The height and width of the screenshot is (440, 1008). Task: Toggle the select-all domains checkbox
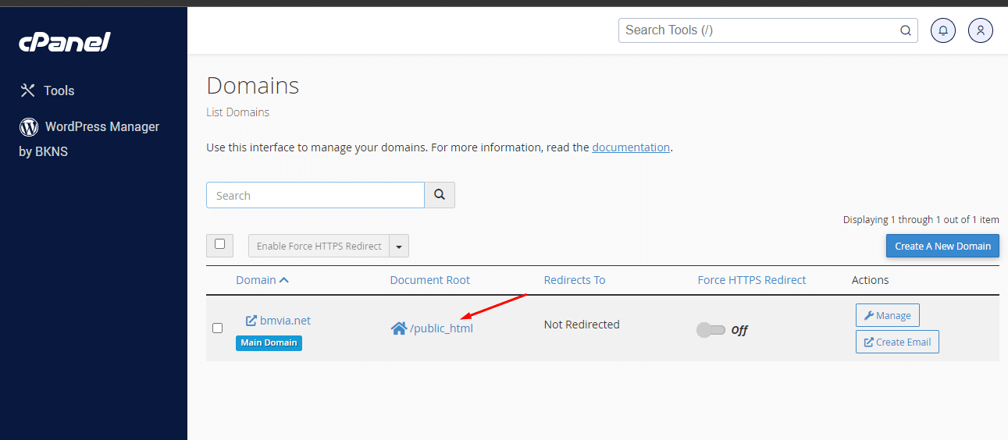click(219, 245)
